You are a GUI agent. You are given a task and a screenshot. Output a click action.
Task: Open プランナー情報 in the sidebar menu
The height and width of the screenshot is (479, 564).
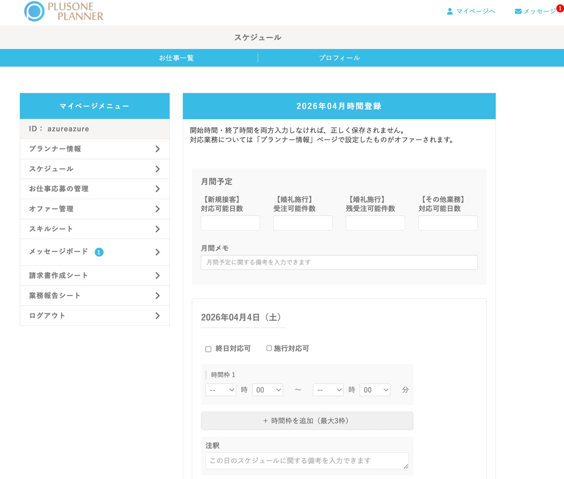click(x=95, y=149)
